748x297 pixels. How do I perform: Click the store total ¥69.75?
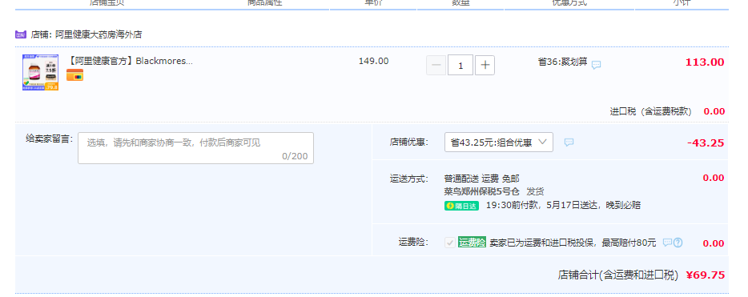tap(706, 275)
